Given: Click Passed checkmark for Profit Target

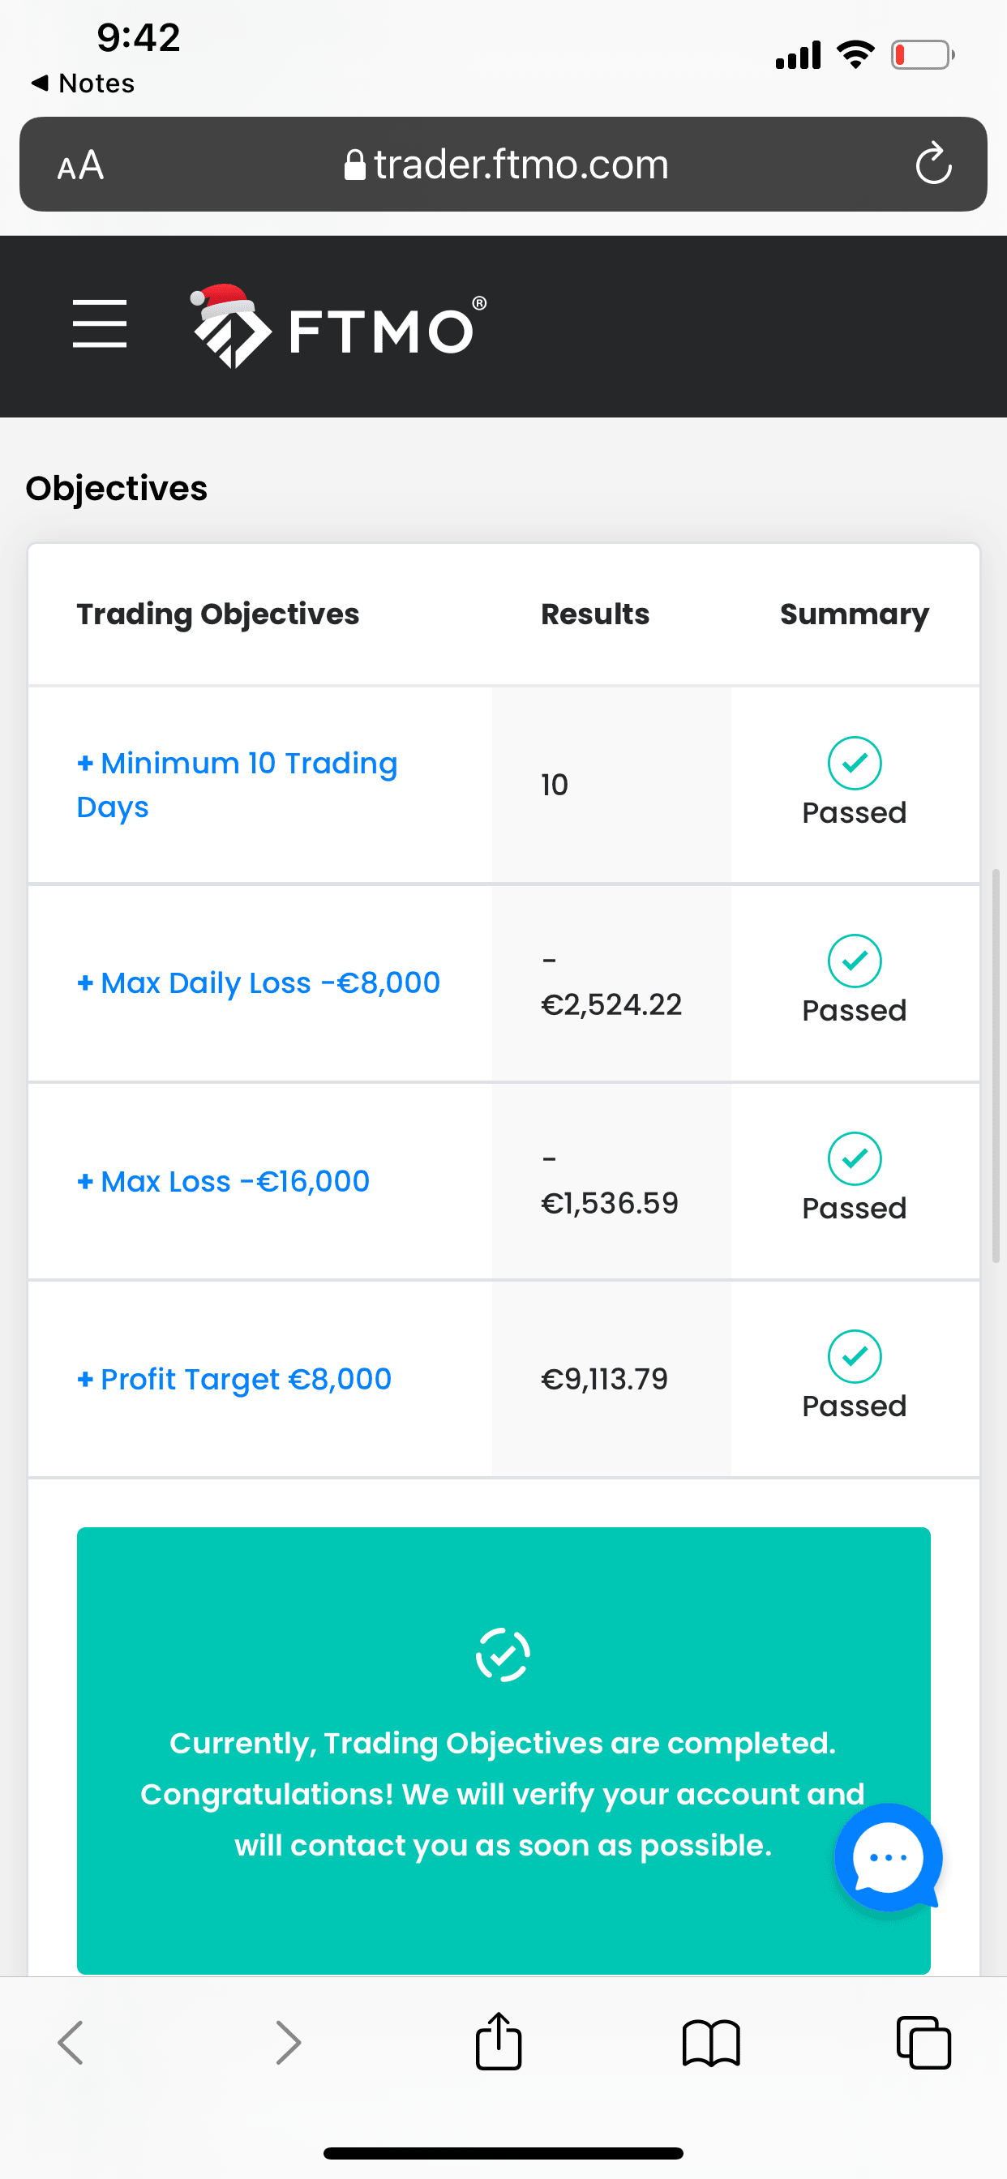Looking at the screenshot, I should (x=854, y=1357).
